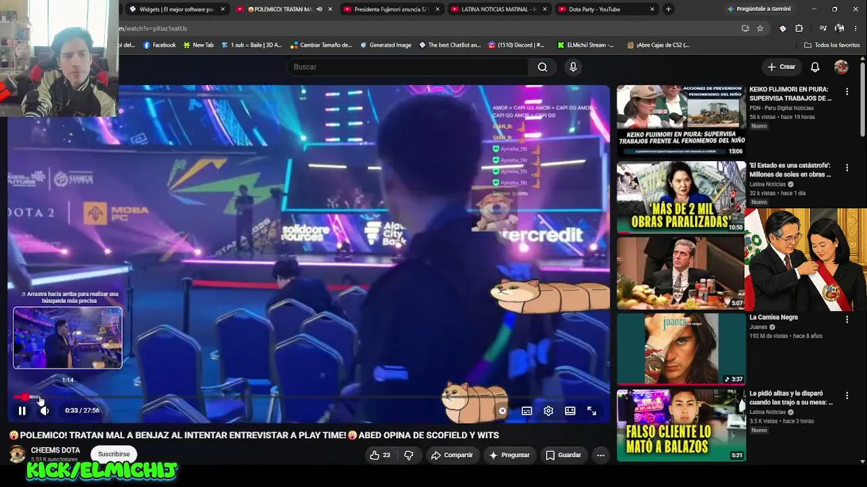The height and width of the screenshot is (487, 867).
Task: Open the KEIKO FUJIMORI EN PIURA video thumbnail
Action: click(x=681, y=121)
